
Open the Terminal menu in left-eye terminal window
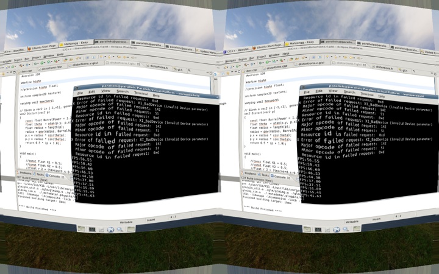(x=141, y=93)
